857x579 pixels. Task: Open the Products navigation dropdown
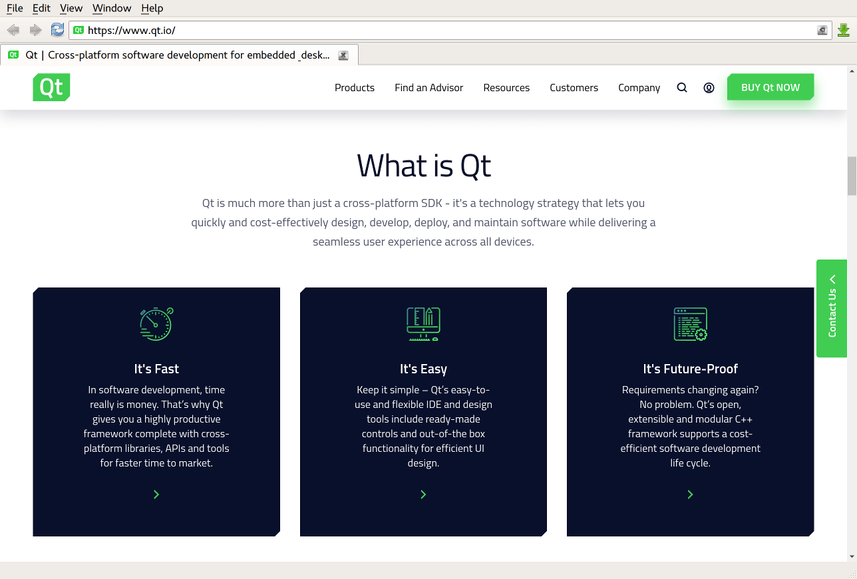(354, 87)
